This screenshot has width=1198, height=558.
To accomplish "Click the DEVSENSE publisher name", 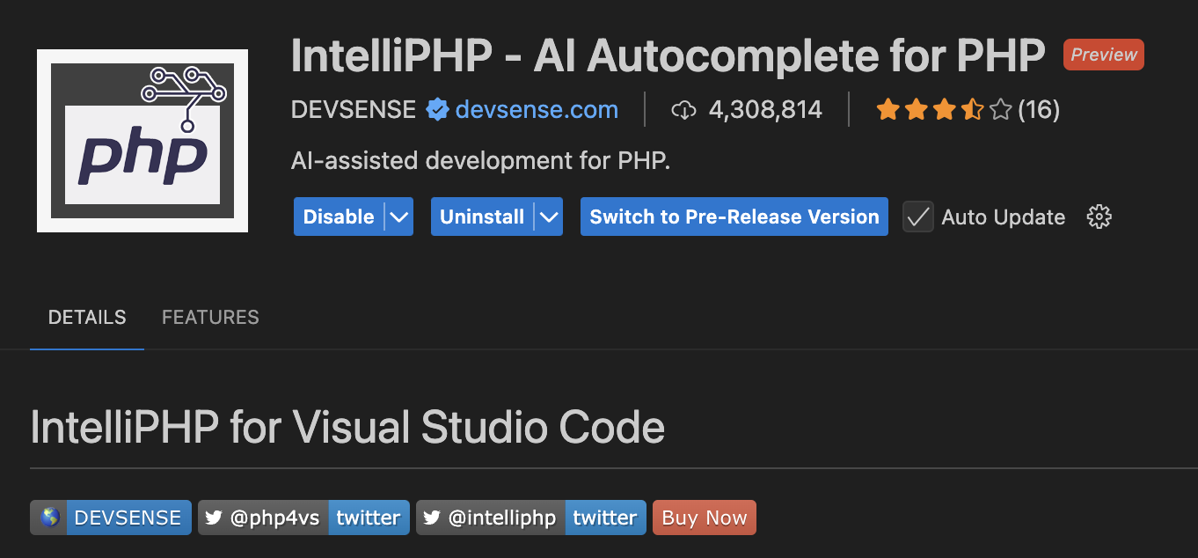I will tap(354, 110).
